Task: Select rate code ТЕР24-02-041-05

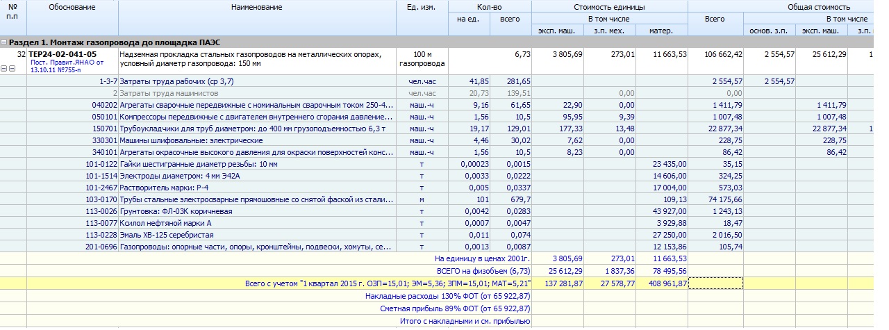Action: click(x=63, y=54)
